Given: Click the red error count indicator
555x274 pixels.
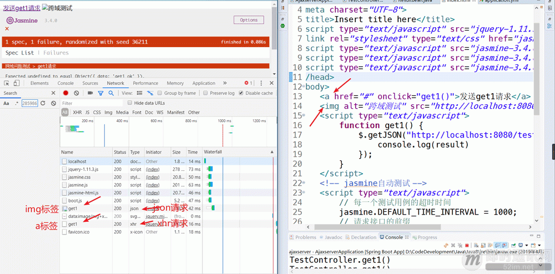Looking at the screenshot, I should click(249, 83).
